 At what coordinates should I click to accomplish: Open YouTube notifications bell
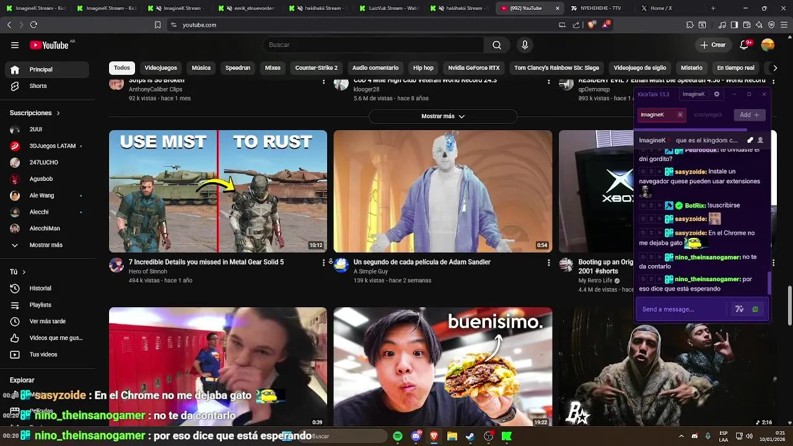tap(744, 45)
